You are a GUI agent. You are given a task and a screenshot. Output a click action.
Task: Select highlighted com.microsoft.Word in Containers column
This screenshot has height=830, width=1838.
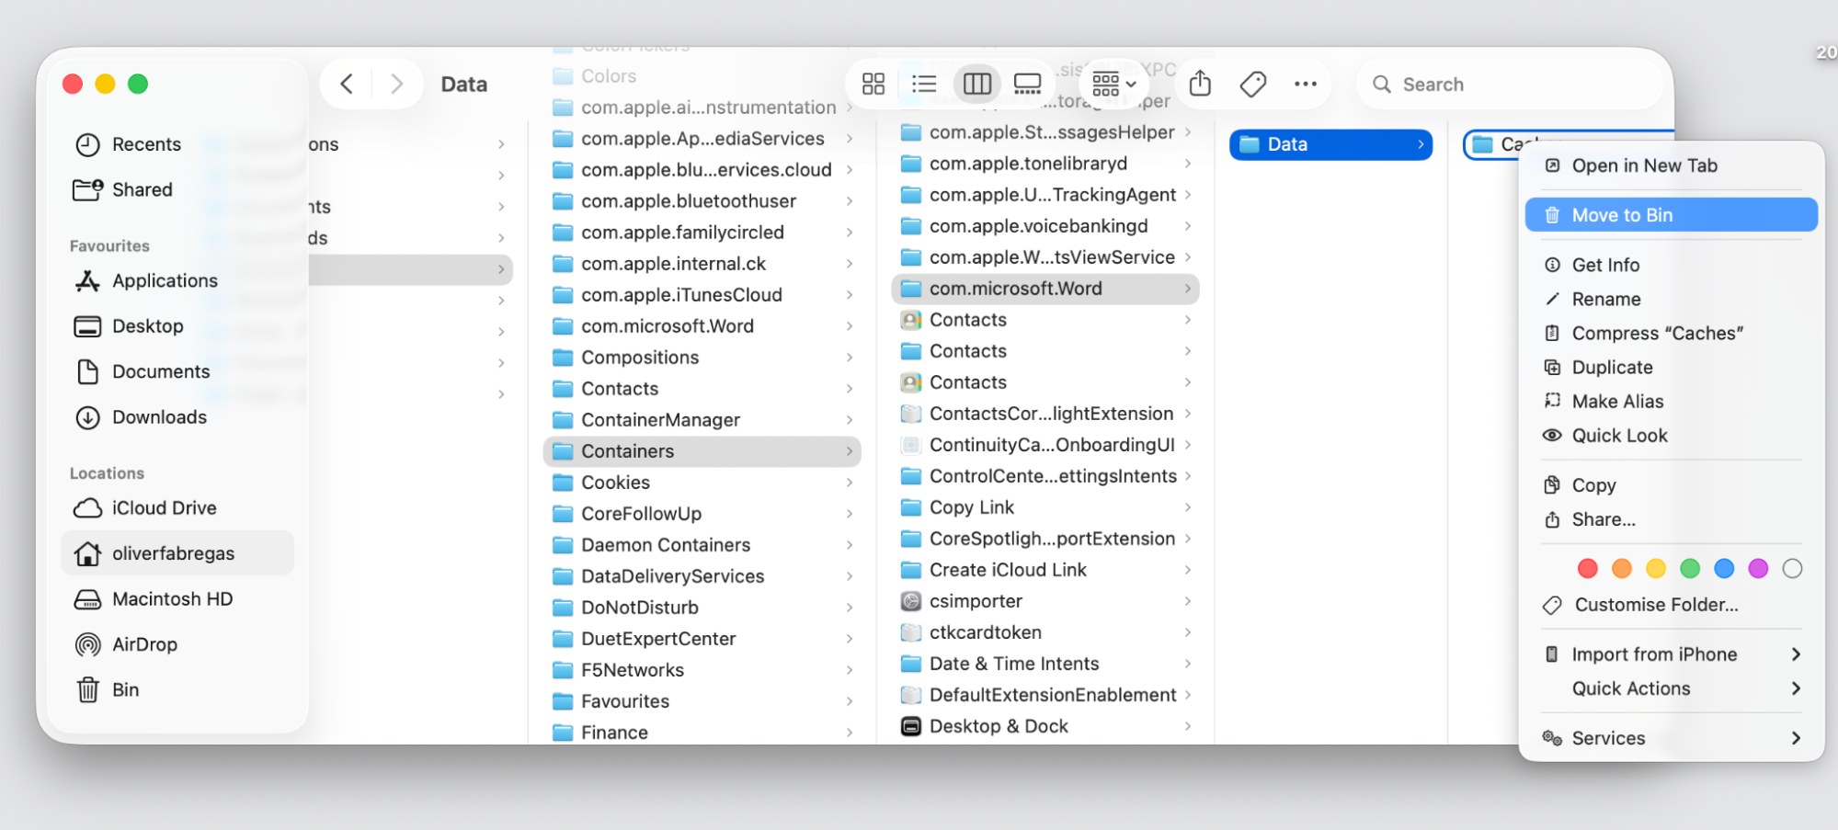point(1045,289)
